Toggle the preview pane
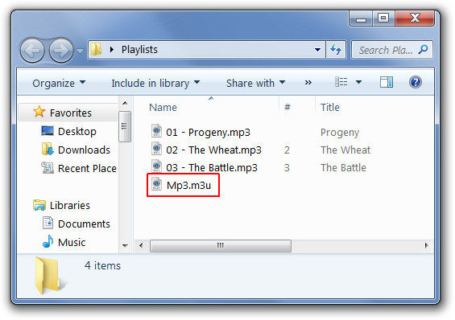This screenshot has width=455, height=320. tap(387, 82)
